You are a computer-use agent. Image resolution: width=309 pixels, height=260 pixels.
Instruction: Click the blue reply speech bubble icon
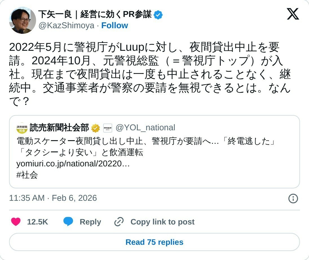(68, 222)
